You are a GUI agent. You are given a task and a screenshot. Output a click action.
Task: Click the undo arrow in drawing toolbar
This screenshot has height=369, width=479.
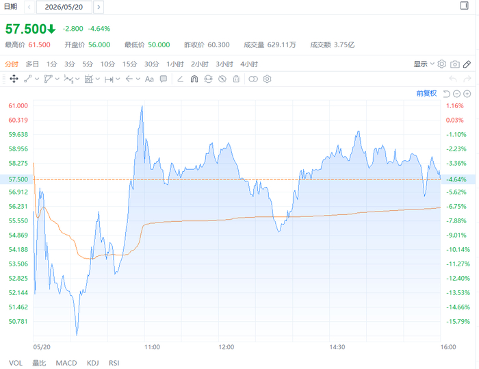pyautogui.click(x=453, y=79)
